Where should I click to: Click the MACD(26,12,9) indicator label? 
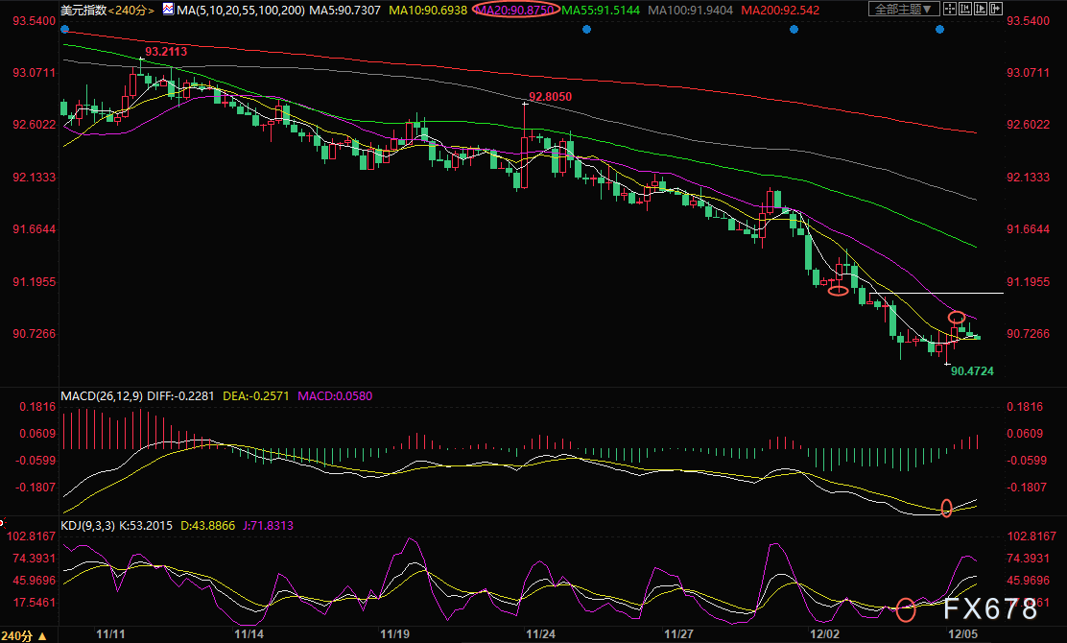101,395
